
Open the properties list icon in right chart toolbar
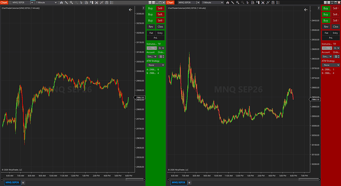click(x=278, y=2)
